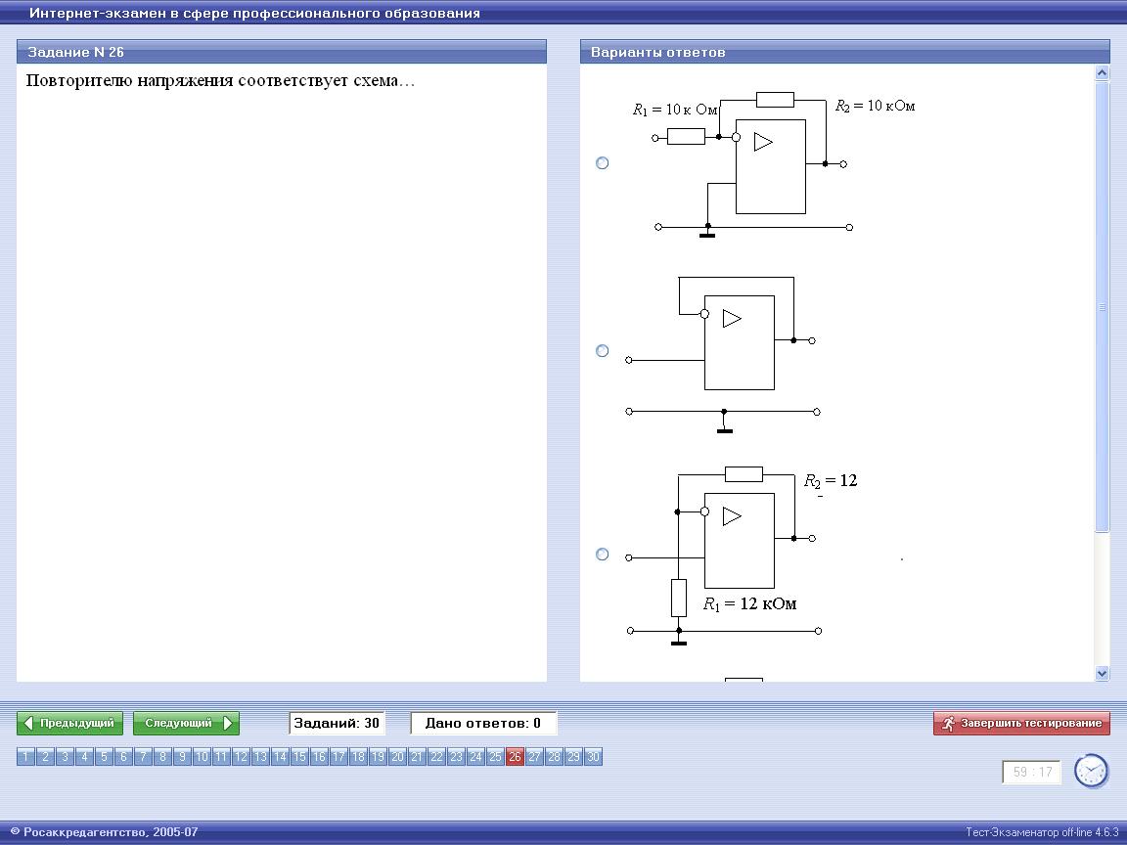Click the answers panel scrollbar thumb

point(1102,307)
